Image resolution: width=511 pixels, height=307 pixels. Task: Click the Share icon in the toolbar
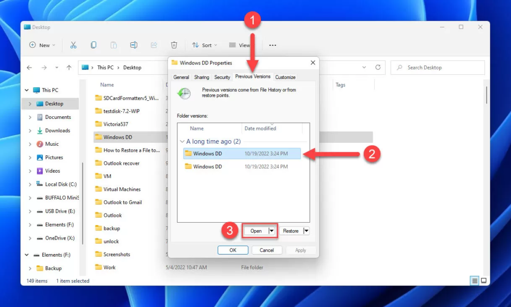(154, 45)
